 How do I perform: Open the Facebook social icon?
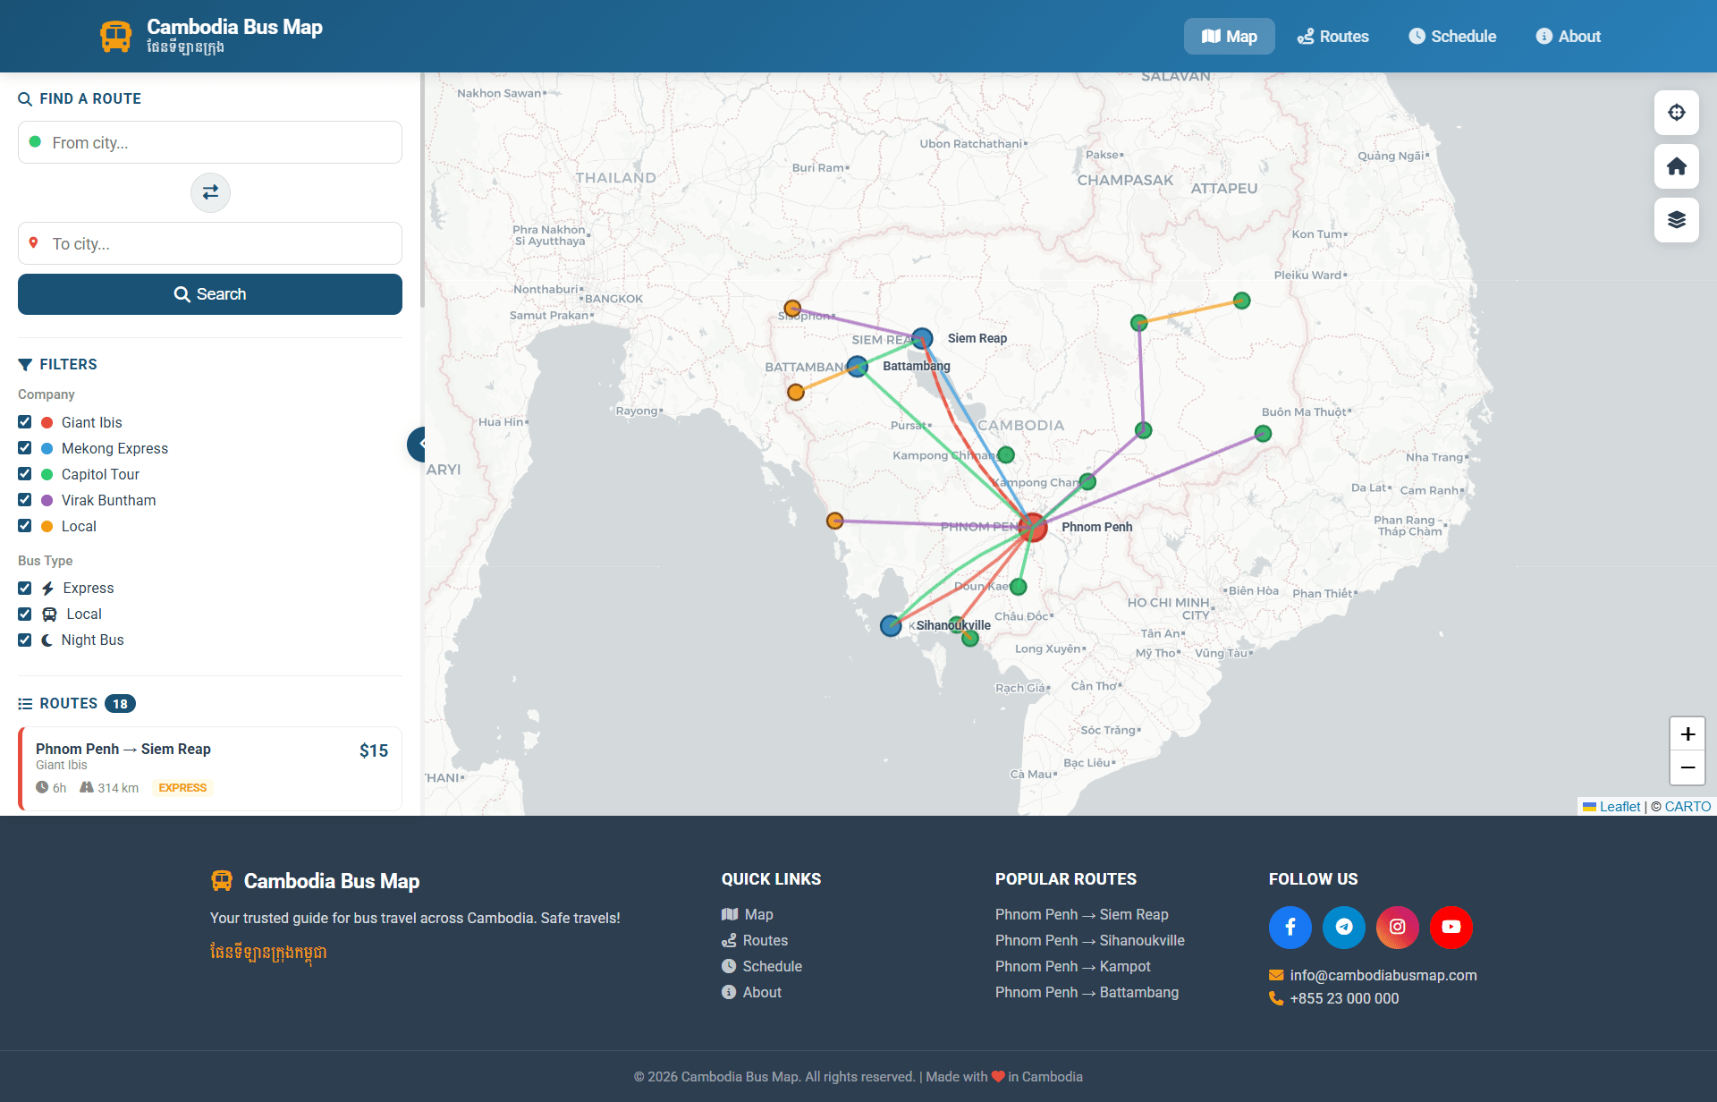click(x=1290, y=927)
